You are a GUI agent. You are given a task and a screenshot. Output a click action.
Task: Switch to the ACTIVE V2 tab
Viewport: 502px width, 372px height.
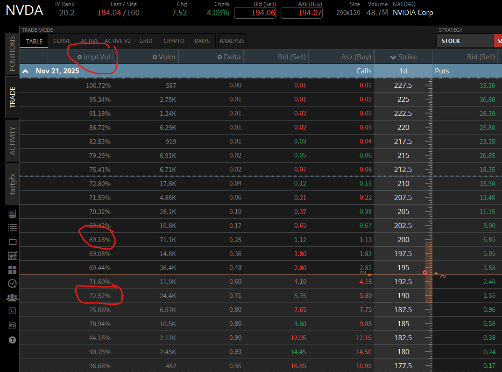[118, 41]
